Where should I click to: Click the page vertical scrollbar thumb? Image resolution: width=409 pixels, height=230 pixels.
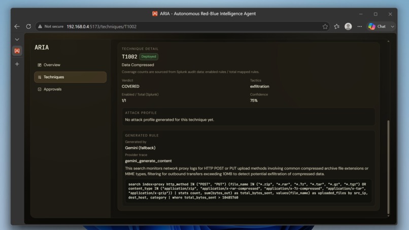pyautogui.click(x=388, y=167)
